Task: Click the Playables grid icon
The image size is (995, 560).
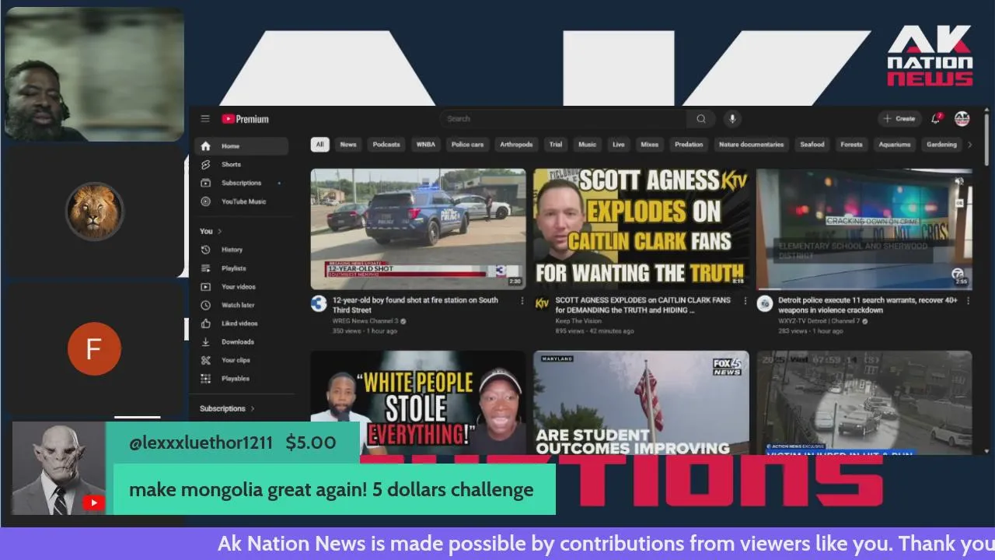Action: (205, 379)
